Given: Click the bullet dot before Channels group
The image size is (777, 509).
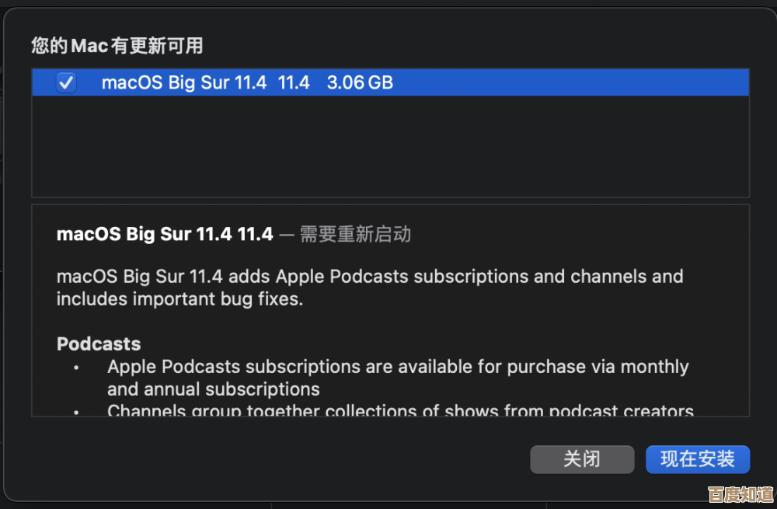Looking at the screenshot, I should (76, 411).
